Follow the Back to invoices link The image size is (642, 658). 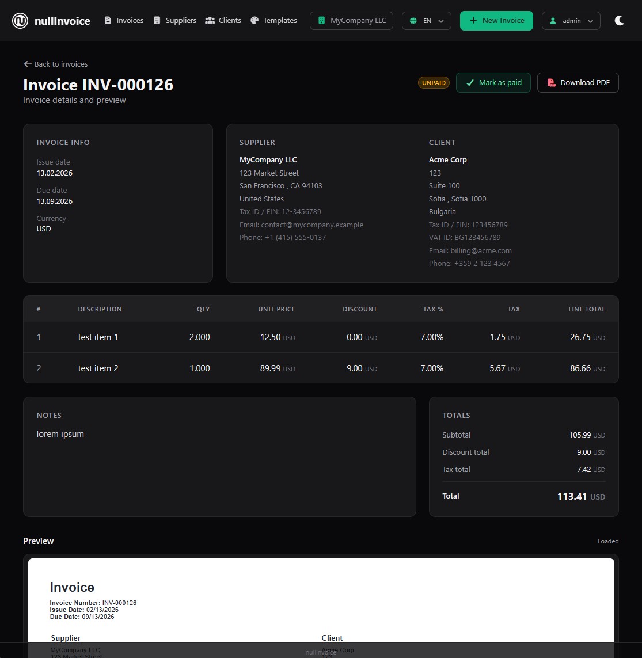click(x=56, y=64)
